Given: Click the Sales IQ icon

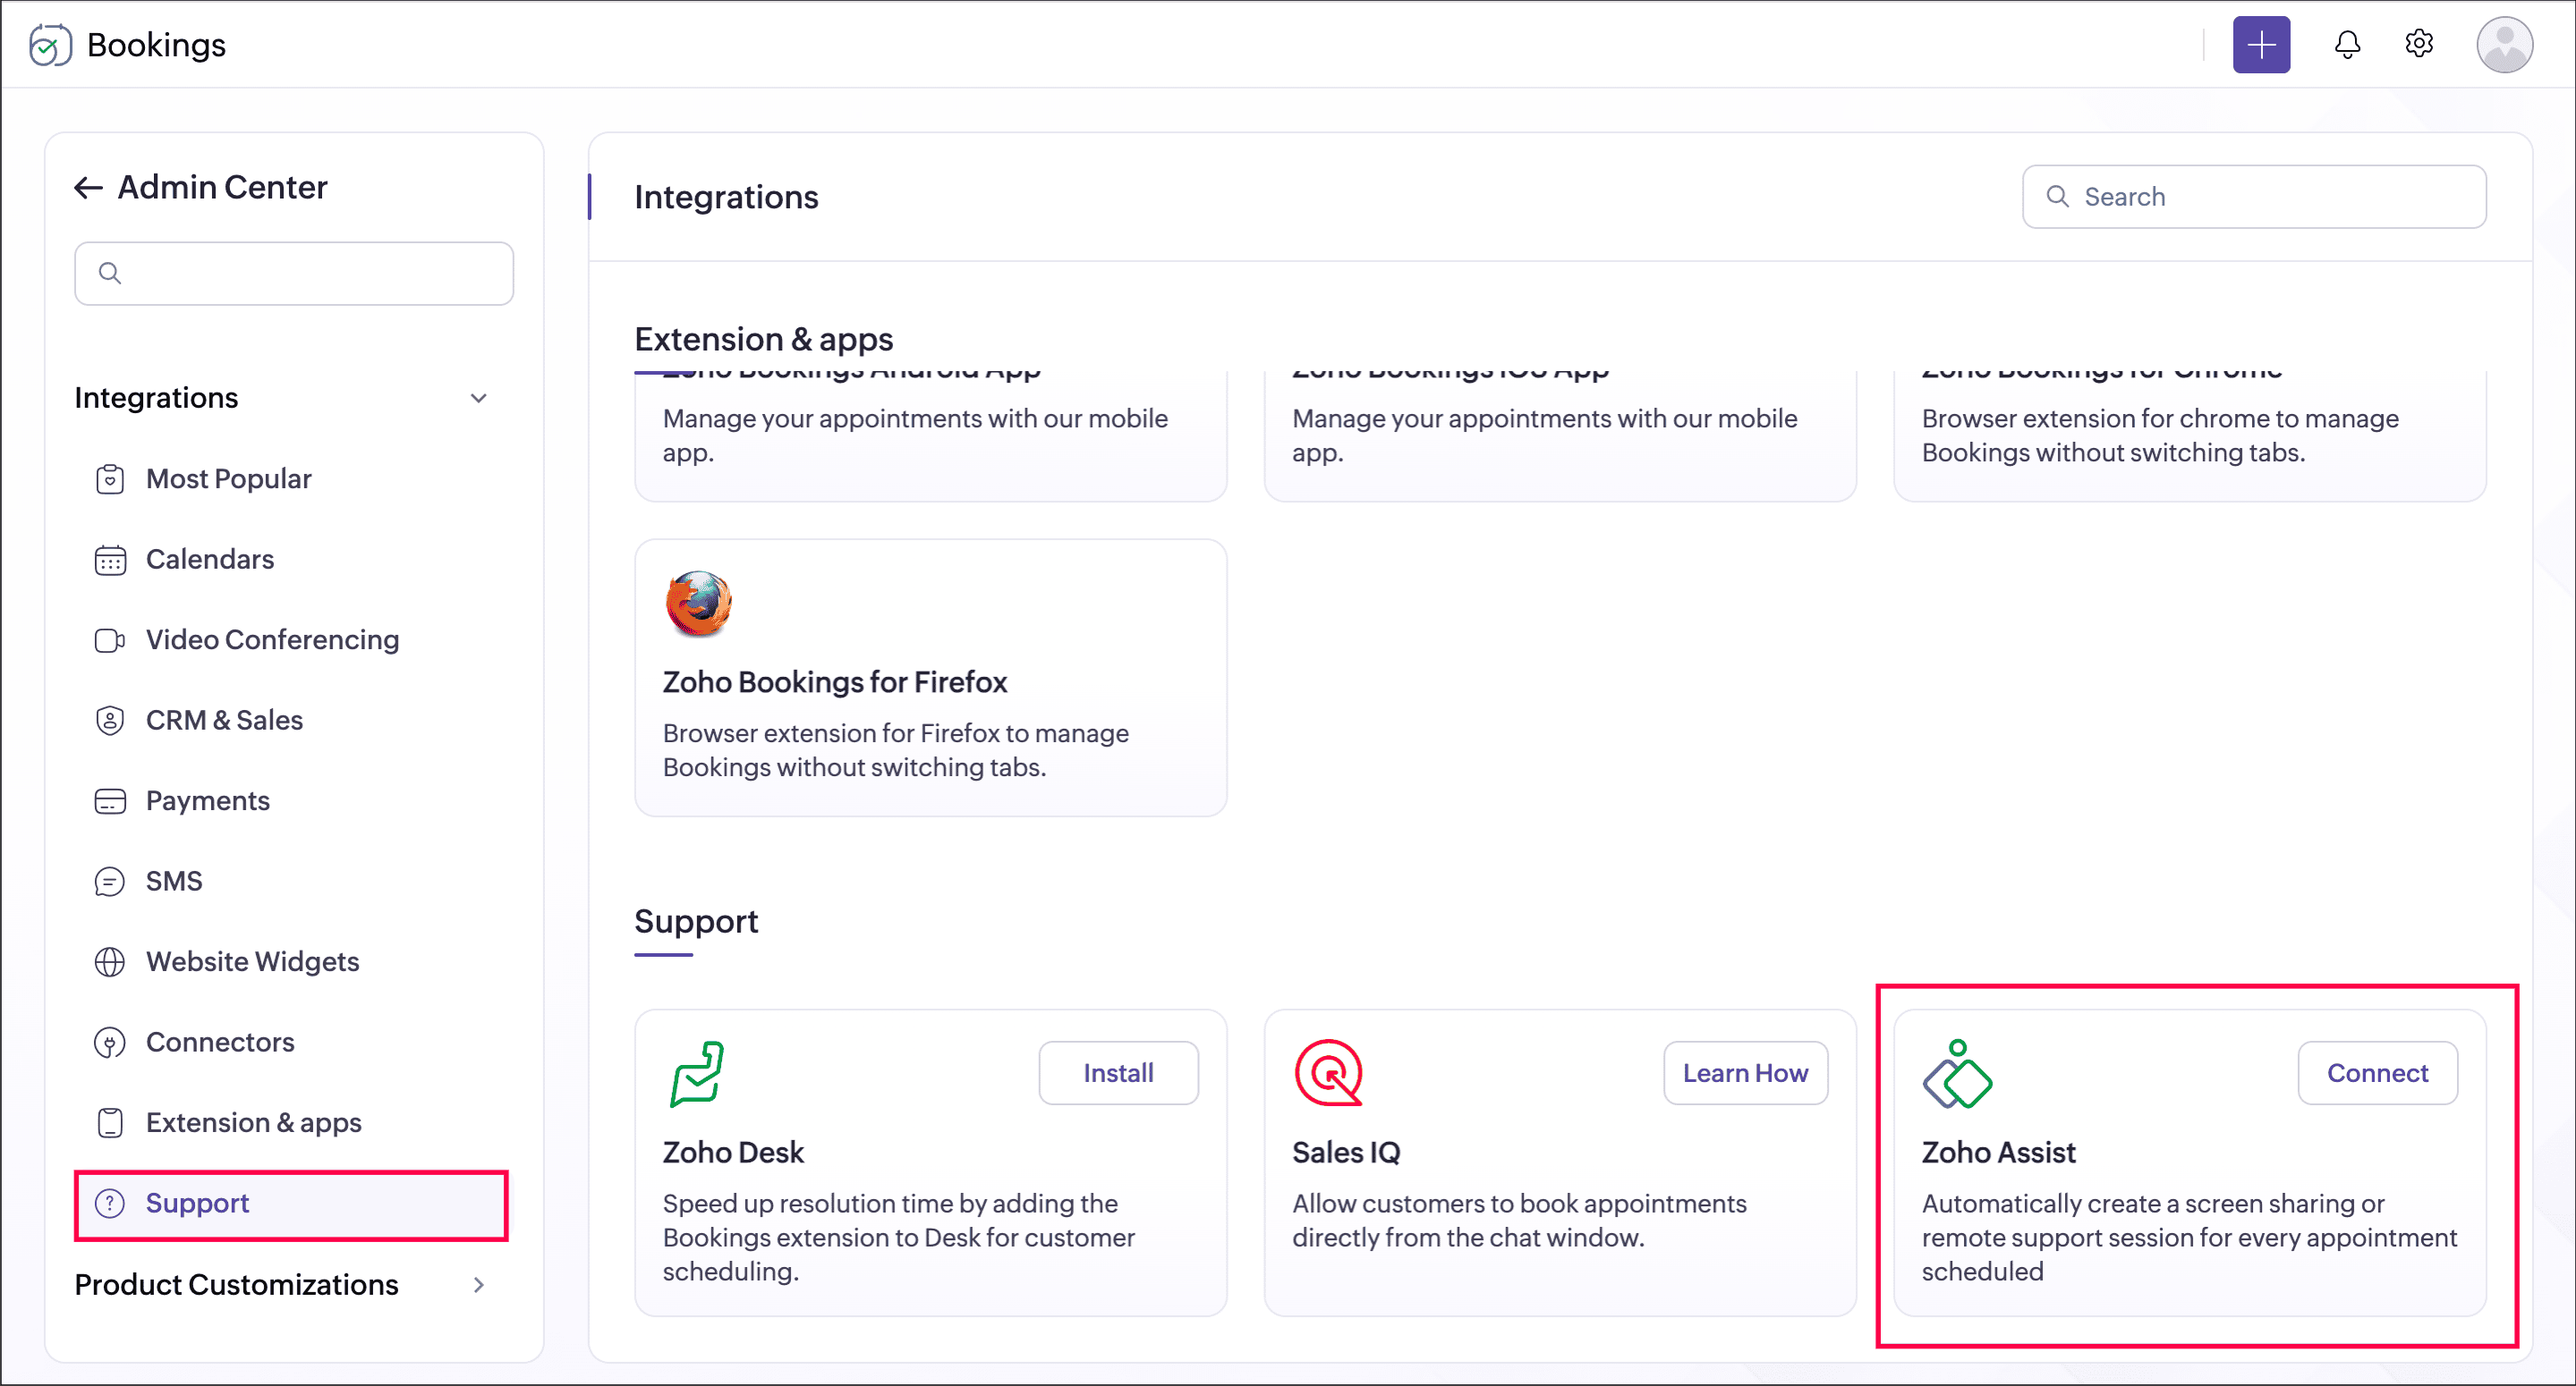Looking at the screenshot, I should pyautogui.click(x=1328, y=1073).
